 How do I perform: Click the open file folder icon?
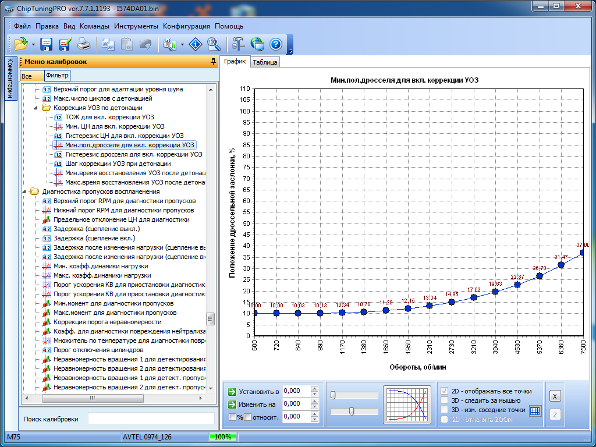click(21, 44)
